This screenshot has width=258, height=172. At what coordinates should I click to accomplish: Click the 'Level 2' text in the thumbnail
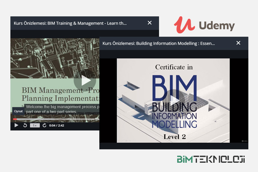pos(173,137)
